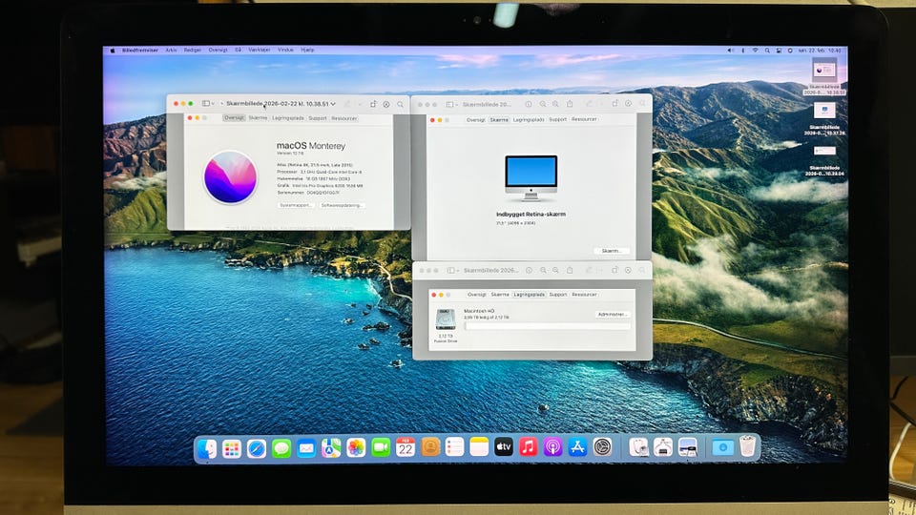Open the search icon in the frontmost Preview window
Screen dimensions: 916x515
pyautogui.click(x=400, y=104)
